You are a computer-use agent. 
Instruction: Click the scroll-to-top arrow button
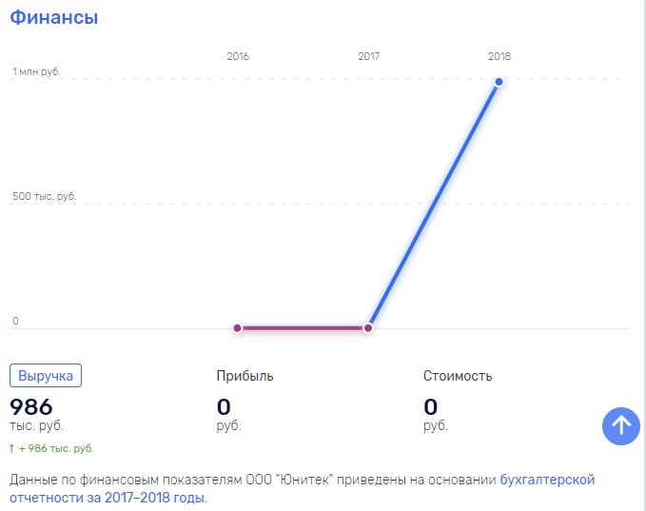pyautogui.click(x=621, y=426)
